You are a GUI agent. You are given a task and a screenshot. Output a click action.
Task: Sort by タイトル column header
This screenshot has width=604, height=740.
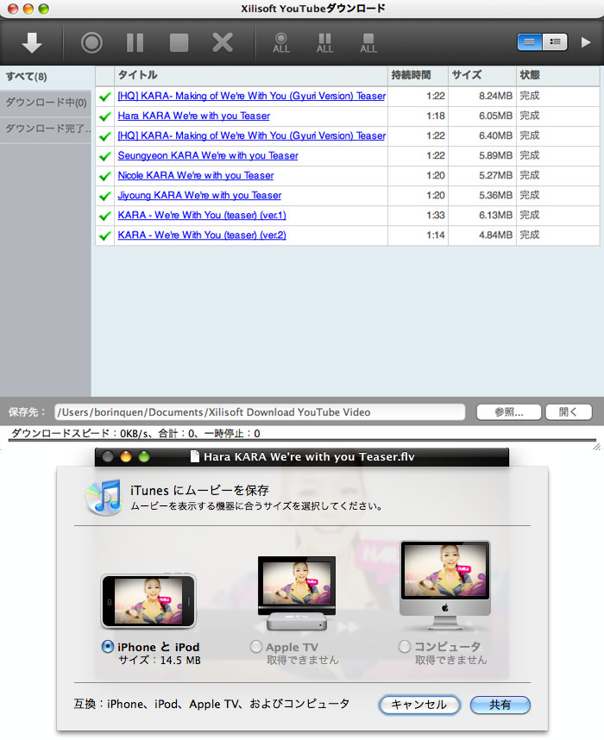[250, 75]
